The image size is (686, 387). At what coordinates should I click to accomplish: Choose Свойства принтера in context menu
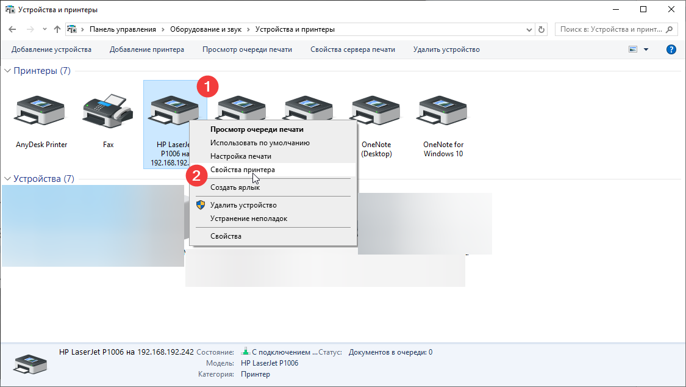point(243,170)
